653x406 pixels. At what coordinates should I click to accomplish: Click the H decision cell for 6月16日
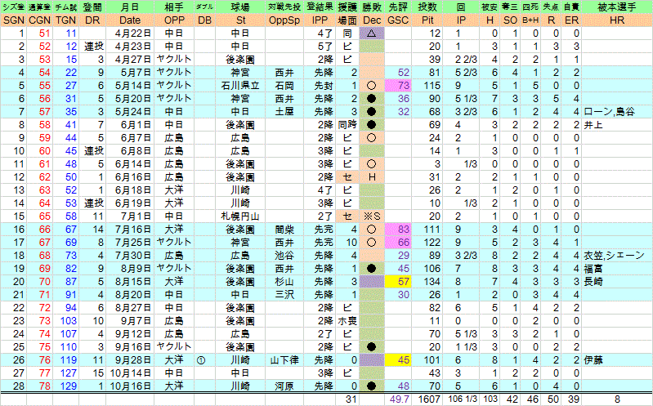[372, 177]
